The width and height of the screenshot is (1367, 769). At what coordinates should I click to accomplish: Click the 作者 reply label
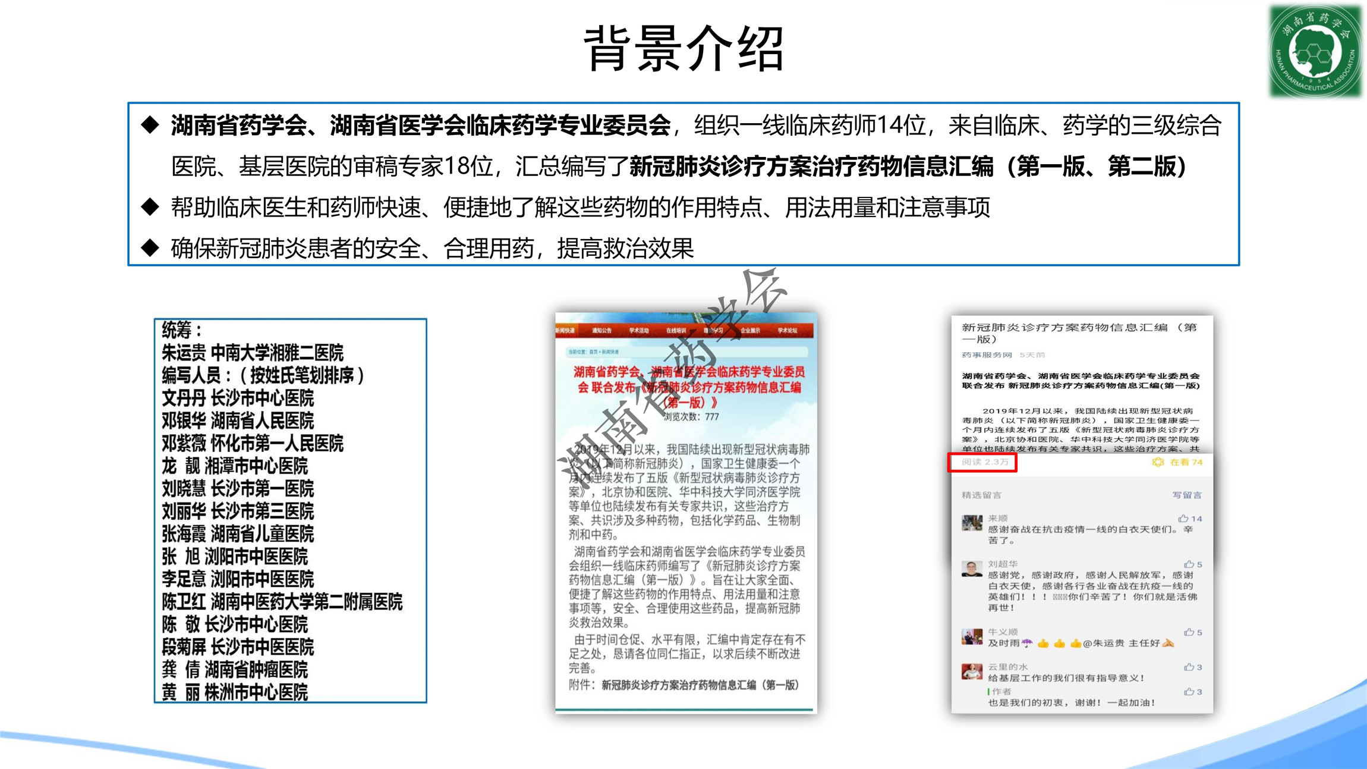click(x=1001, y=691)
